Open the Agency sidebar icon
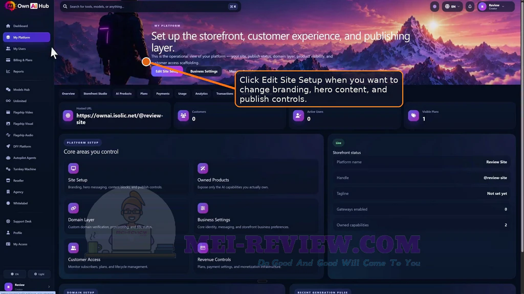Image resolution: width=524 pixels, height=294 pixels. (x=8, y=192)
